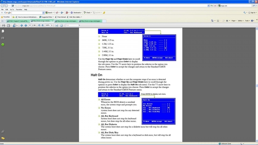The width and height of the screenshot is (258, 145).
Task: Expand the zoom percentage dropdown
Action: [52, 25]
